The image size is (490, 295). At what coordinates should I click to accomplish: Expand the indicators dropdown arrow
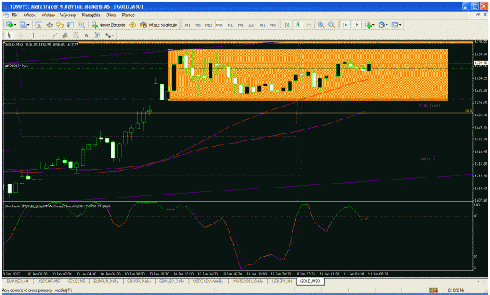tap(373, 24)
